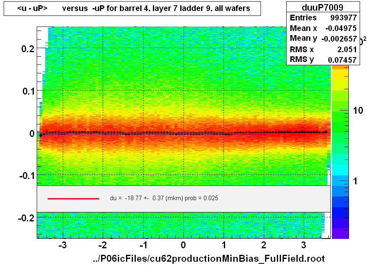Click the red fit line legend sample
367x265 pixels.
(73, 199)
